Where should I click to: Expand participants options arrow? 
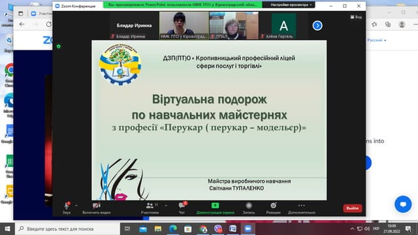(x=166, y=206)
